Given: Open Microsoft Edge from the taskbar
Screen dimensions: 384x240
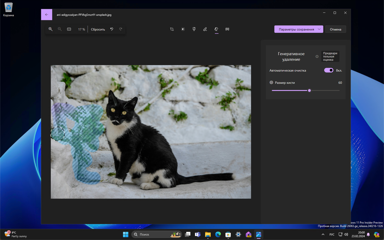Looking at the screenshot, I should pos(218,234).
